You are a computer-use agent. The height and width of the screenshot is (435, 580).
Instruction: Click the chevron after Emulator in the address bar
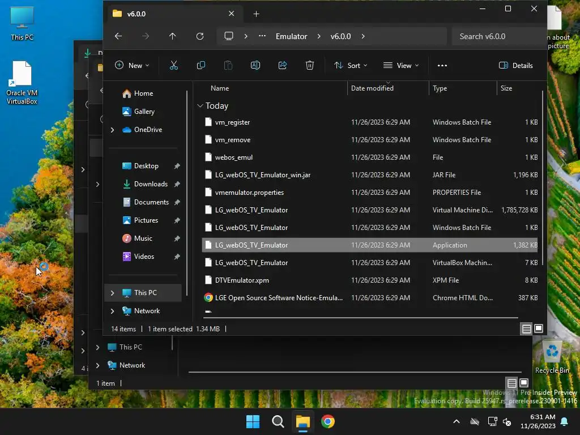click(319, 36)
